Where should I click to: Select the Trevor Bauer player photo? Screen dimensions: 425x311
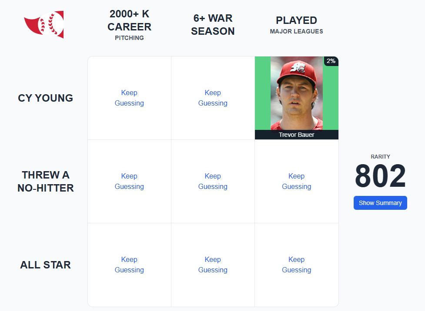pyautogui.click(x=297, y=93)
